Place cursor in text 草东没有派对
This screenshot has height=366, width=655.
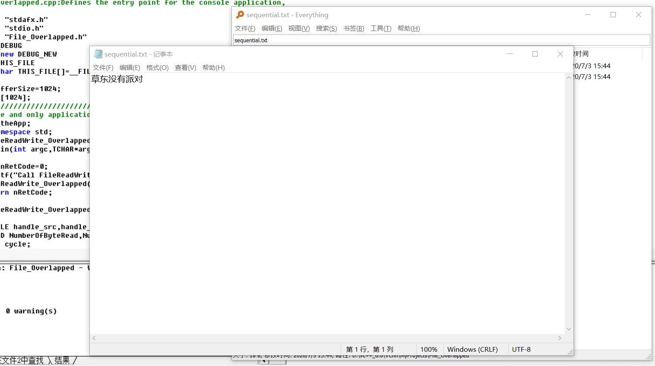coord(117,79)
